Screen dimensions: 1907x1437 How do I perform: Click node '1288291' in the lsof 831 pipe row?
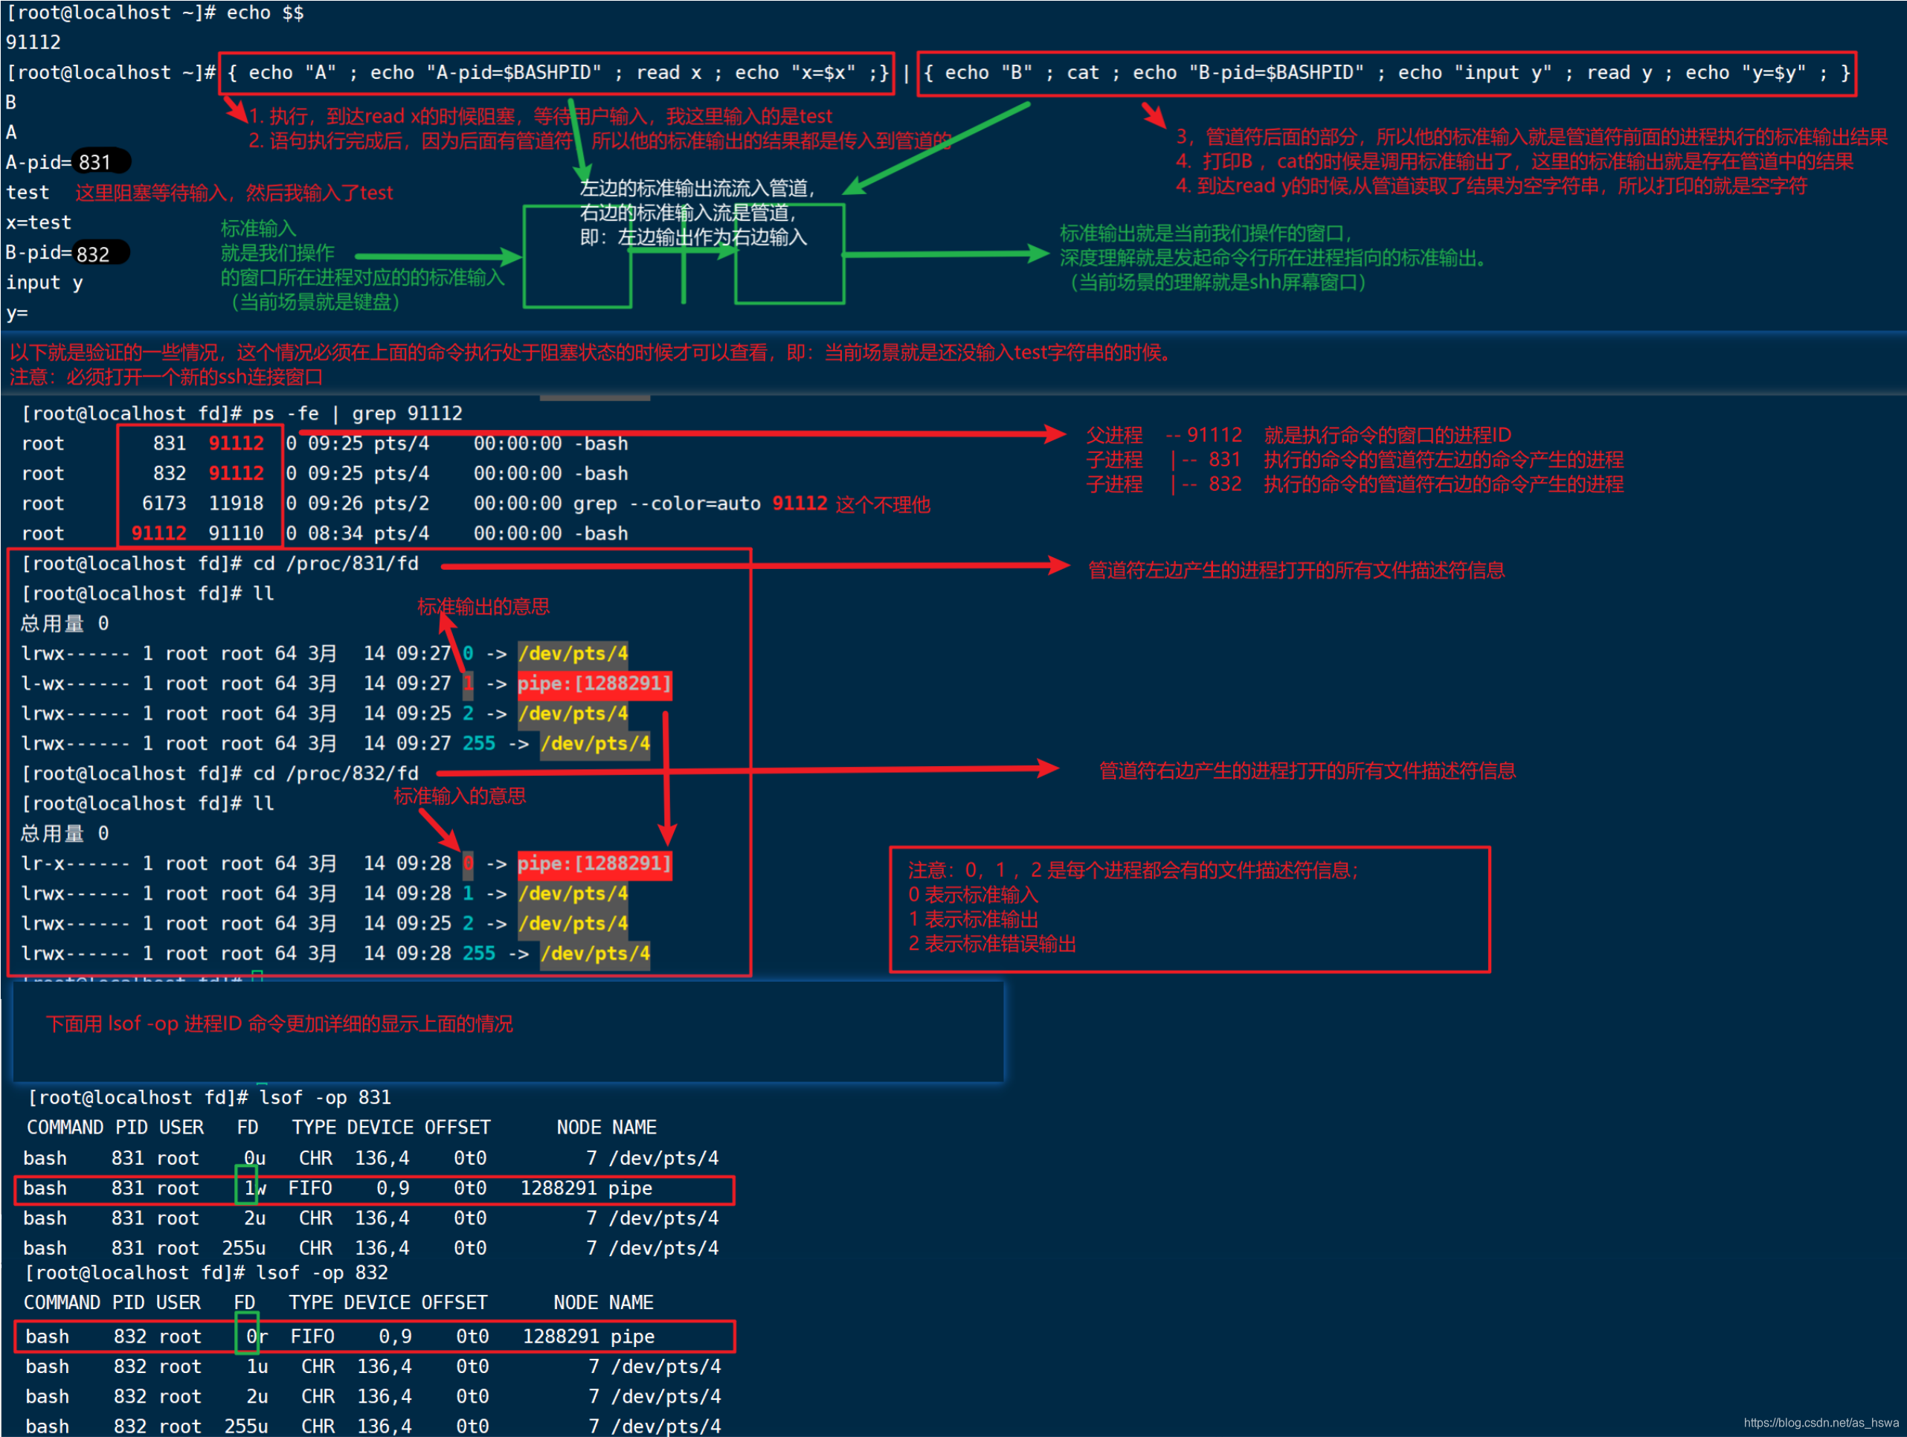pos(559,1189)
